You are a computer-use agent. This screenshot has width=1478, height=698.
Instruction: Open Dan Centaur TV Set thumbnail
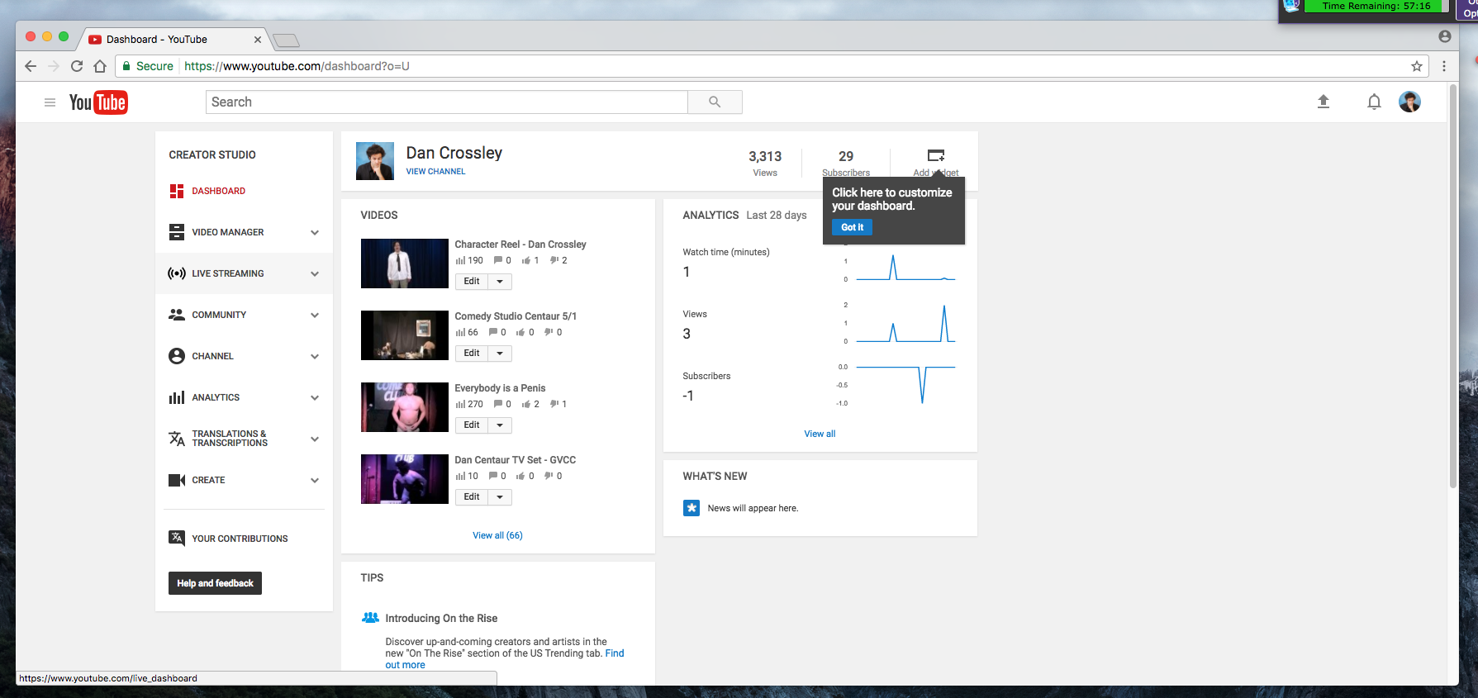pyautogui.click(x=405, y=479)
